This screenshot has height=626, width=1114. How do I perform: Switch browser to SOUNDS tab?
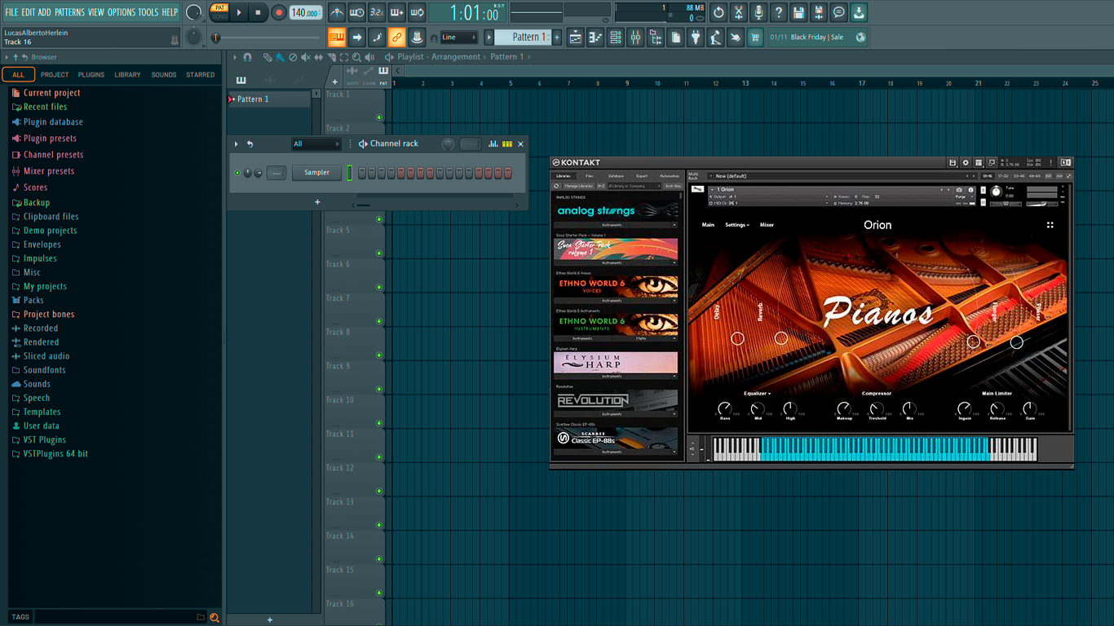164,75
